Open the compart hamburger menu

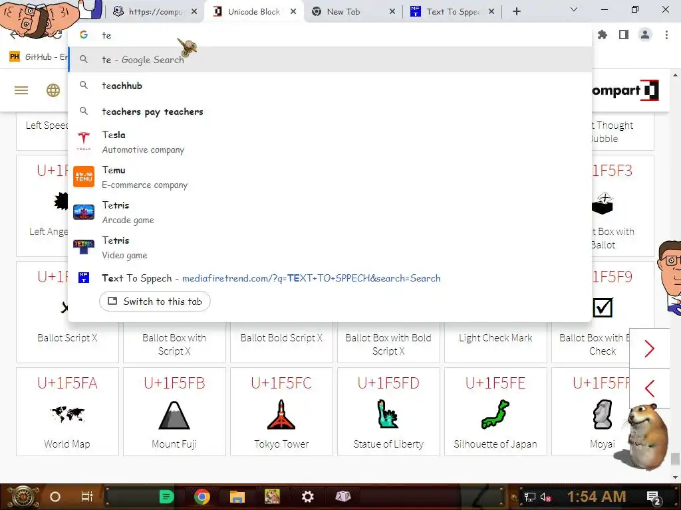coord(21,90)
